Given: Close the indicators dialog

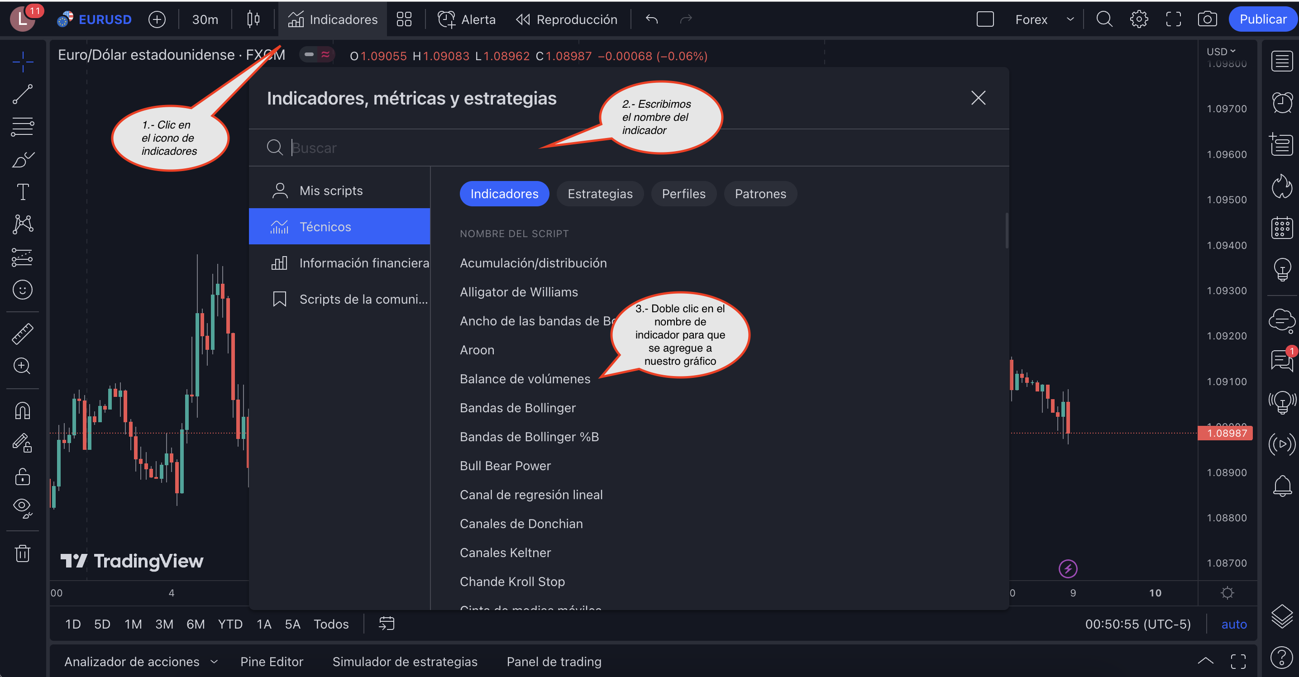Looking at the screenshot, I should coord(978,98).
